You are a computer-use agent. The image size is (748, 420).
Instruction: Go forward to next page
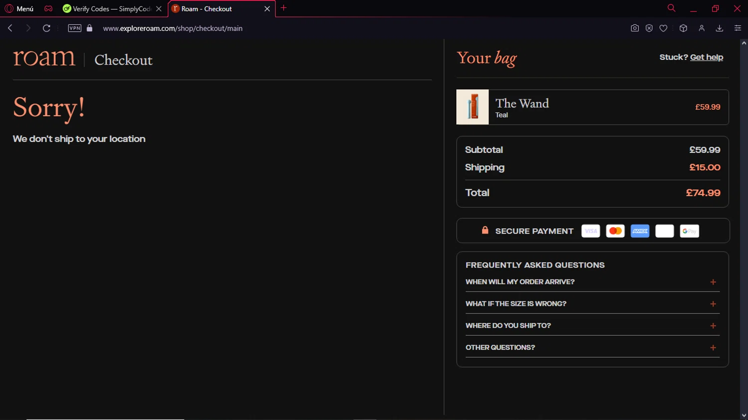(28, 28)
